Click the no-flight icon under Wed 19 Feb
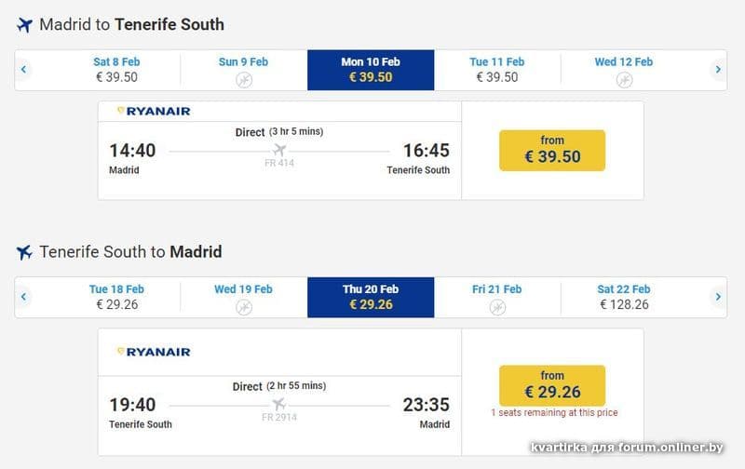The width and height of the screenshot is (745, 469). [x=243, y=307]
